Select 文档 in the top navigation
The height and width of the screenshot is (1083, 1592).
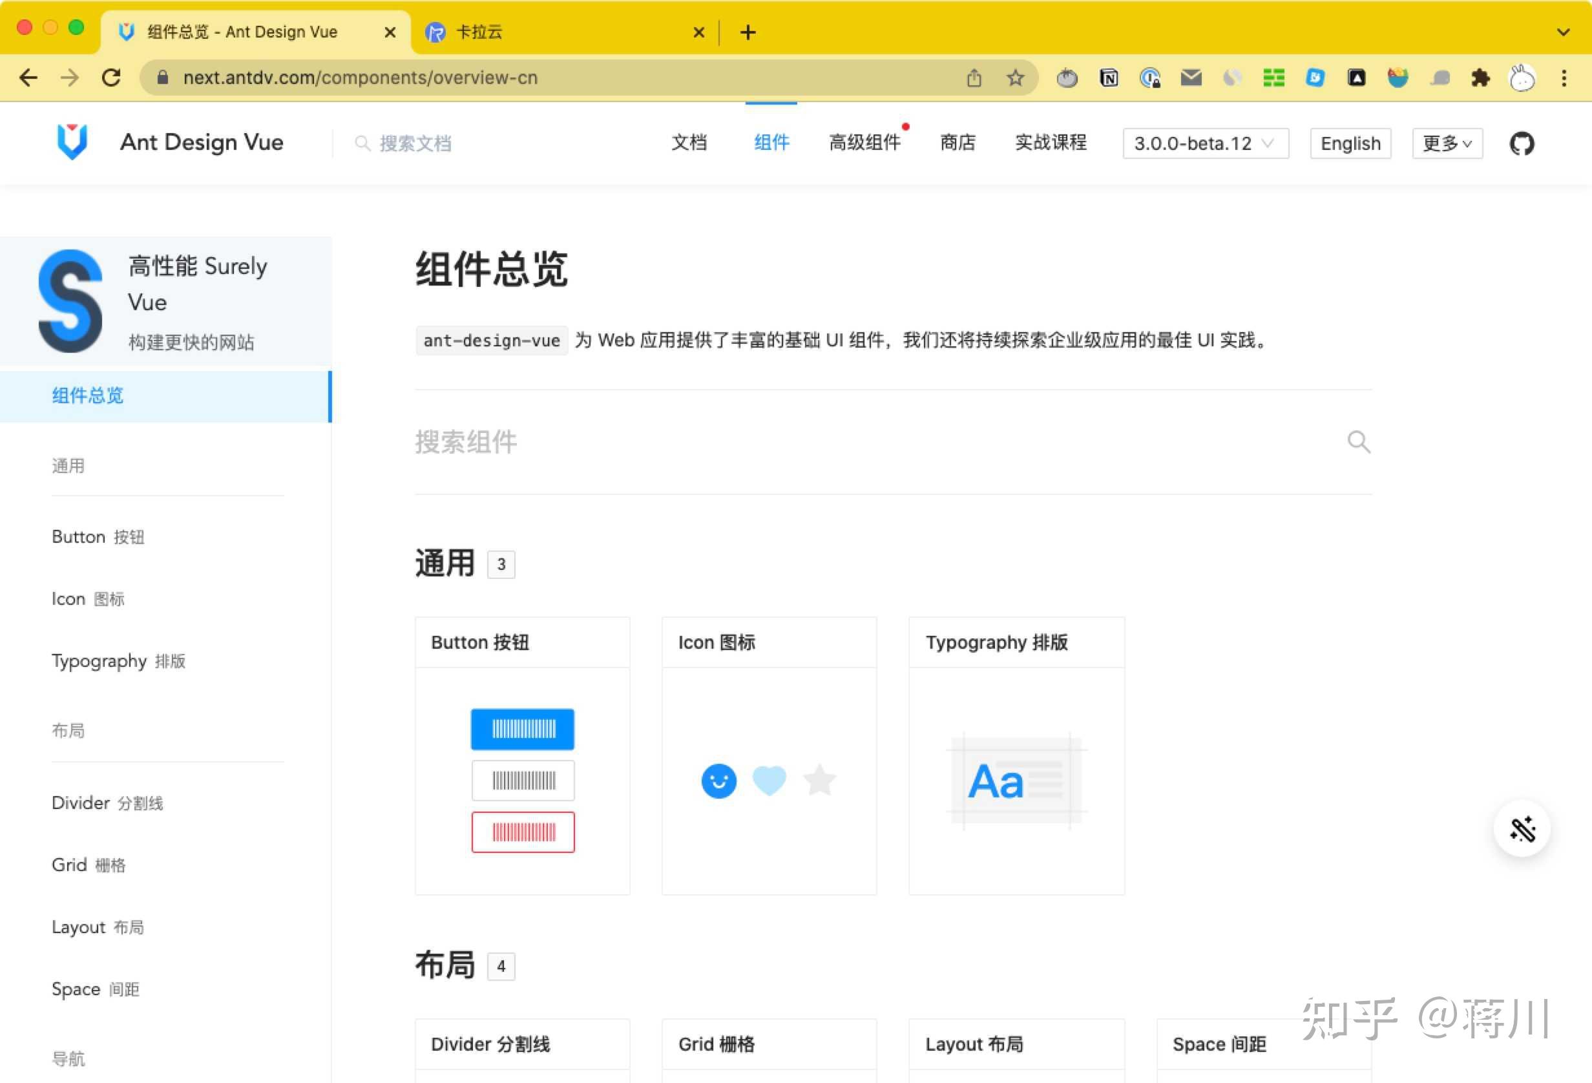(x=689, y=142)
